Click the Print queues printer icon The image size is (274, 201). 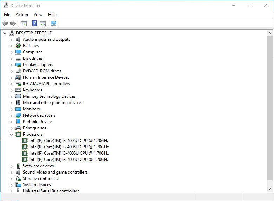18,128
